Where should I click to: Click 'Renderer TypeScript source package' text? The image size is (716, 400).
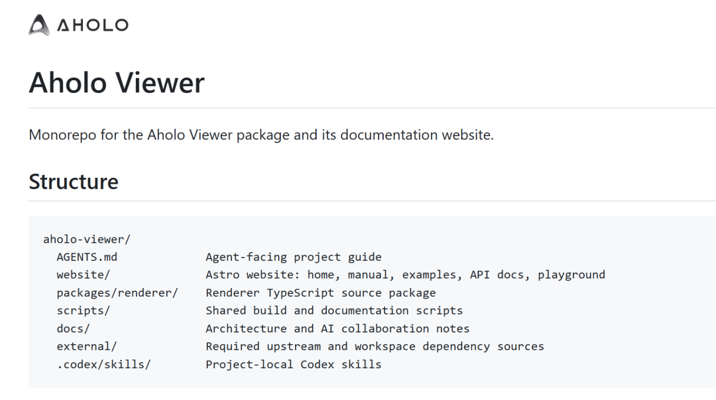[x=321, y=293]
